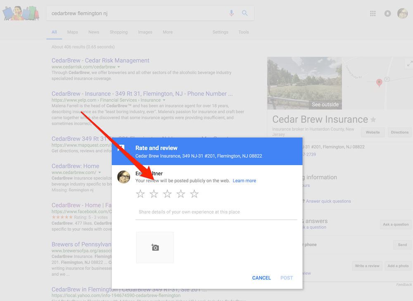
Task: Click the review details text field
Action: coord(216,212)
